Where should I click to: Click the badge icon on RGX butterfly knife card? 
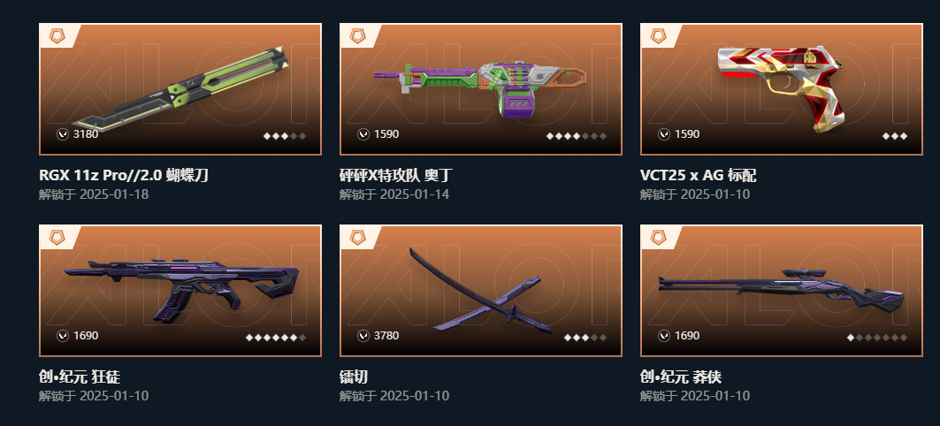57,36
